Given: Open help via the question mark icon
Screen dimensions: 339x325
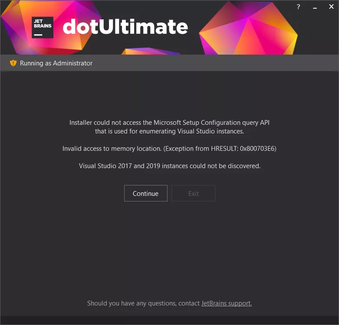Looking at the screenshot, I should [298, 7].
